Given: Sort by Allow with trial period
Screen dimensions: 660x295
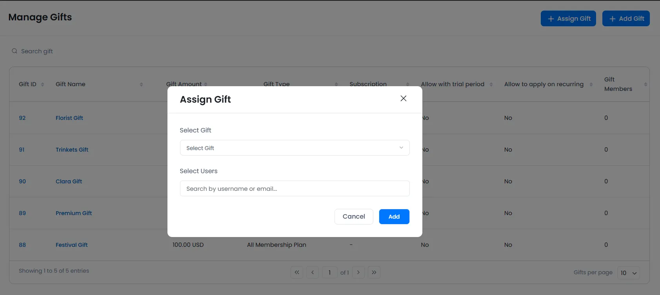Looking at the screenshot, I should (x=491, y=84).
